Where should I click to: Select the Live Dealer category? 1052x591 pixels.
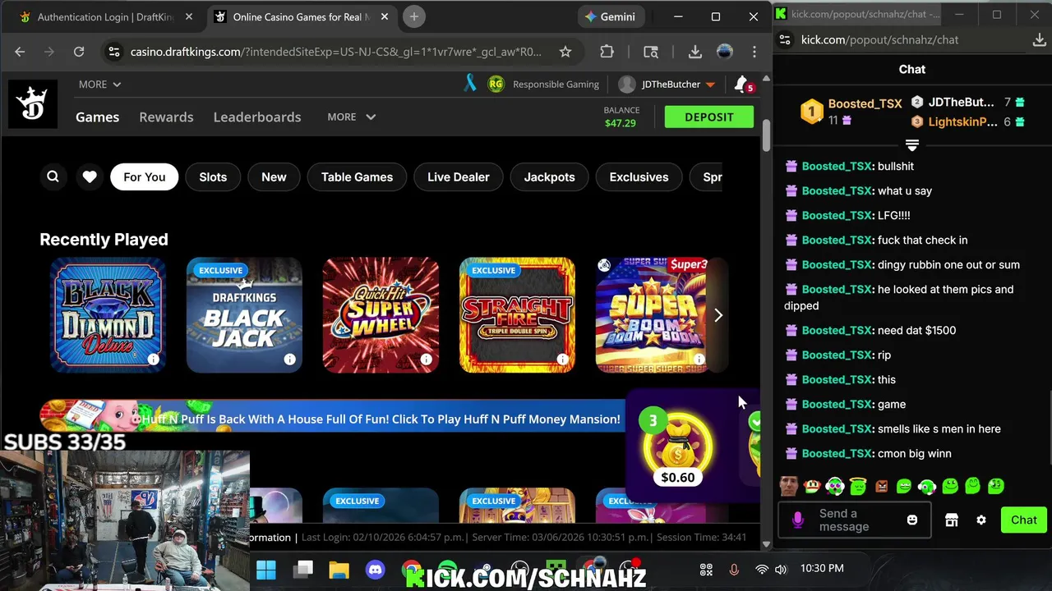pos(459,176)
